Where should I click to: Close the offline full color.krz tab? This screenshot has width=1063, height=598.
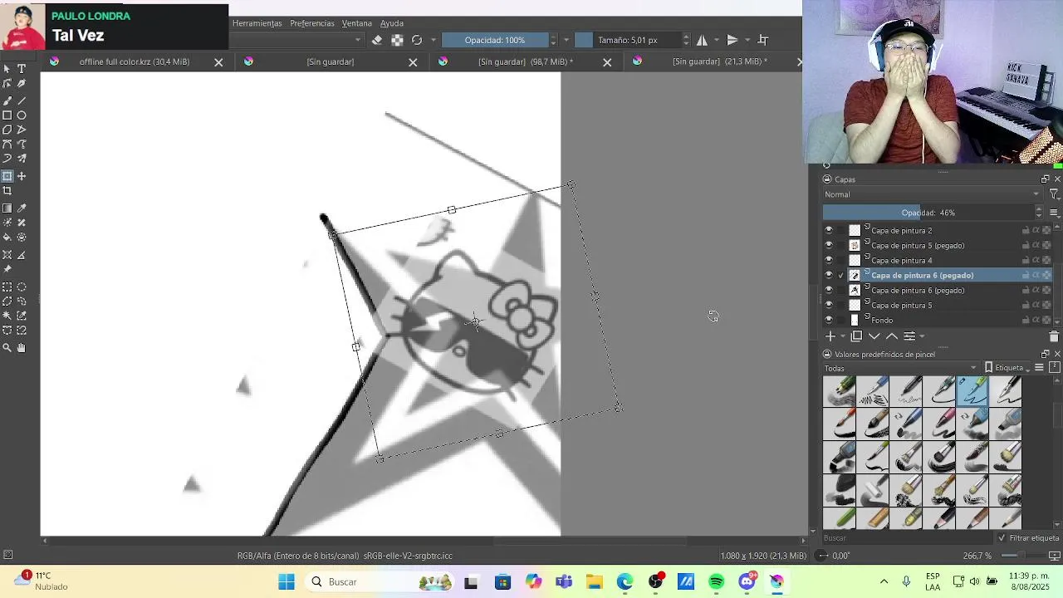218,62
